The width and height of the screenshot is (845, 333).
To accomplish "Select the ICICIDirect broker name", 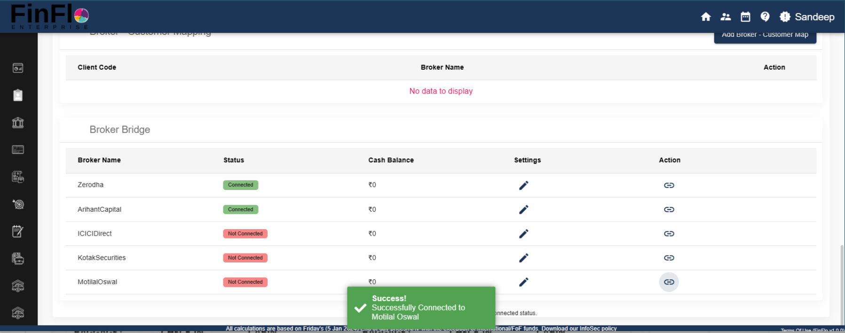I will (95, 234).
